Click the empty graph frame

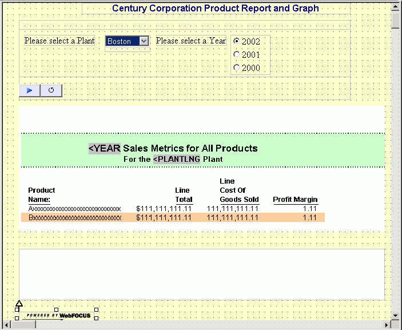click(x=202, y=274)
